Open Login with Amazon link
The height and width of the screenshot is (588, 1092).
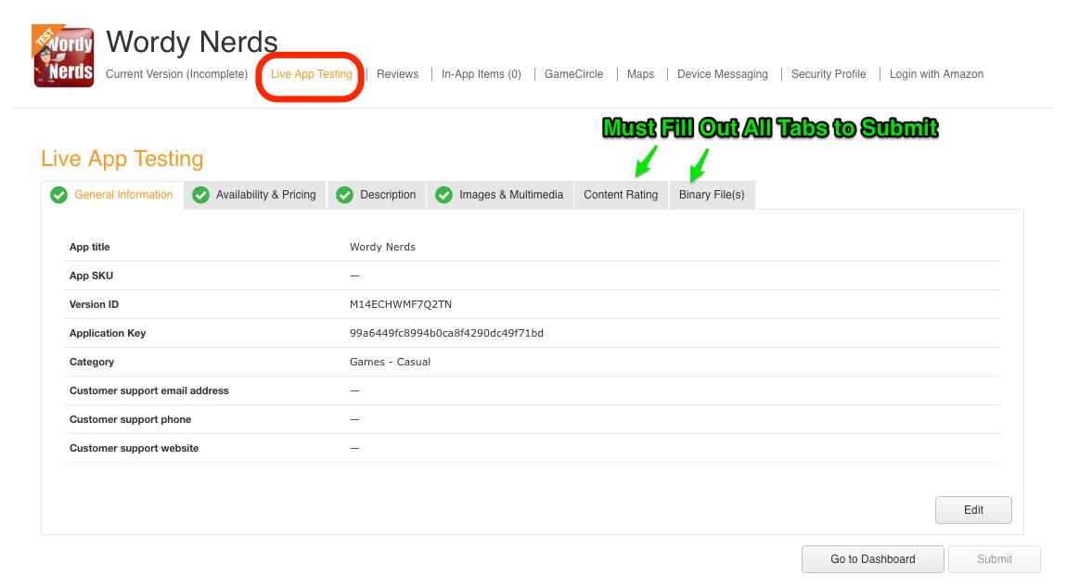937,74
